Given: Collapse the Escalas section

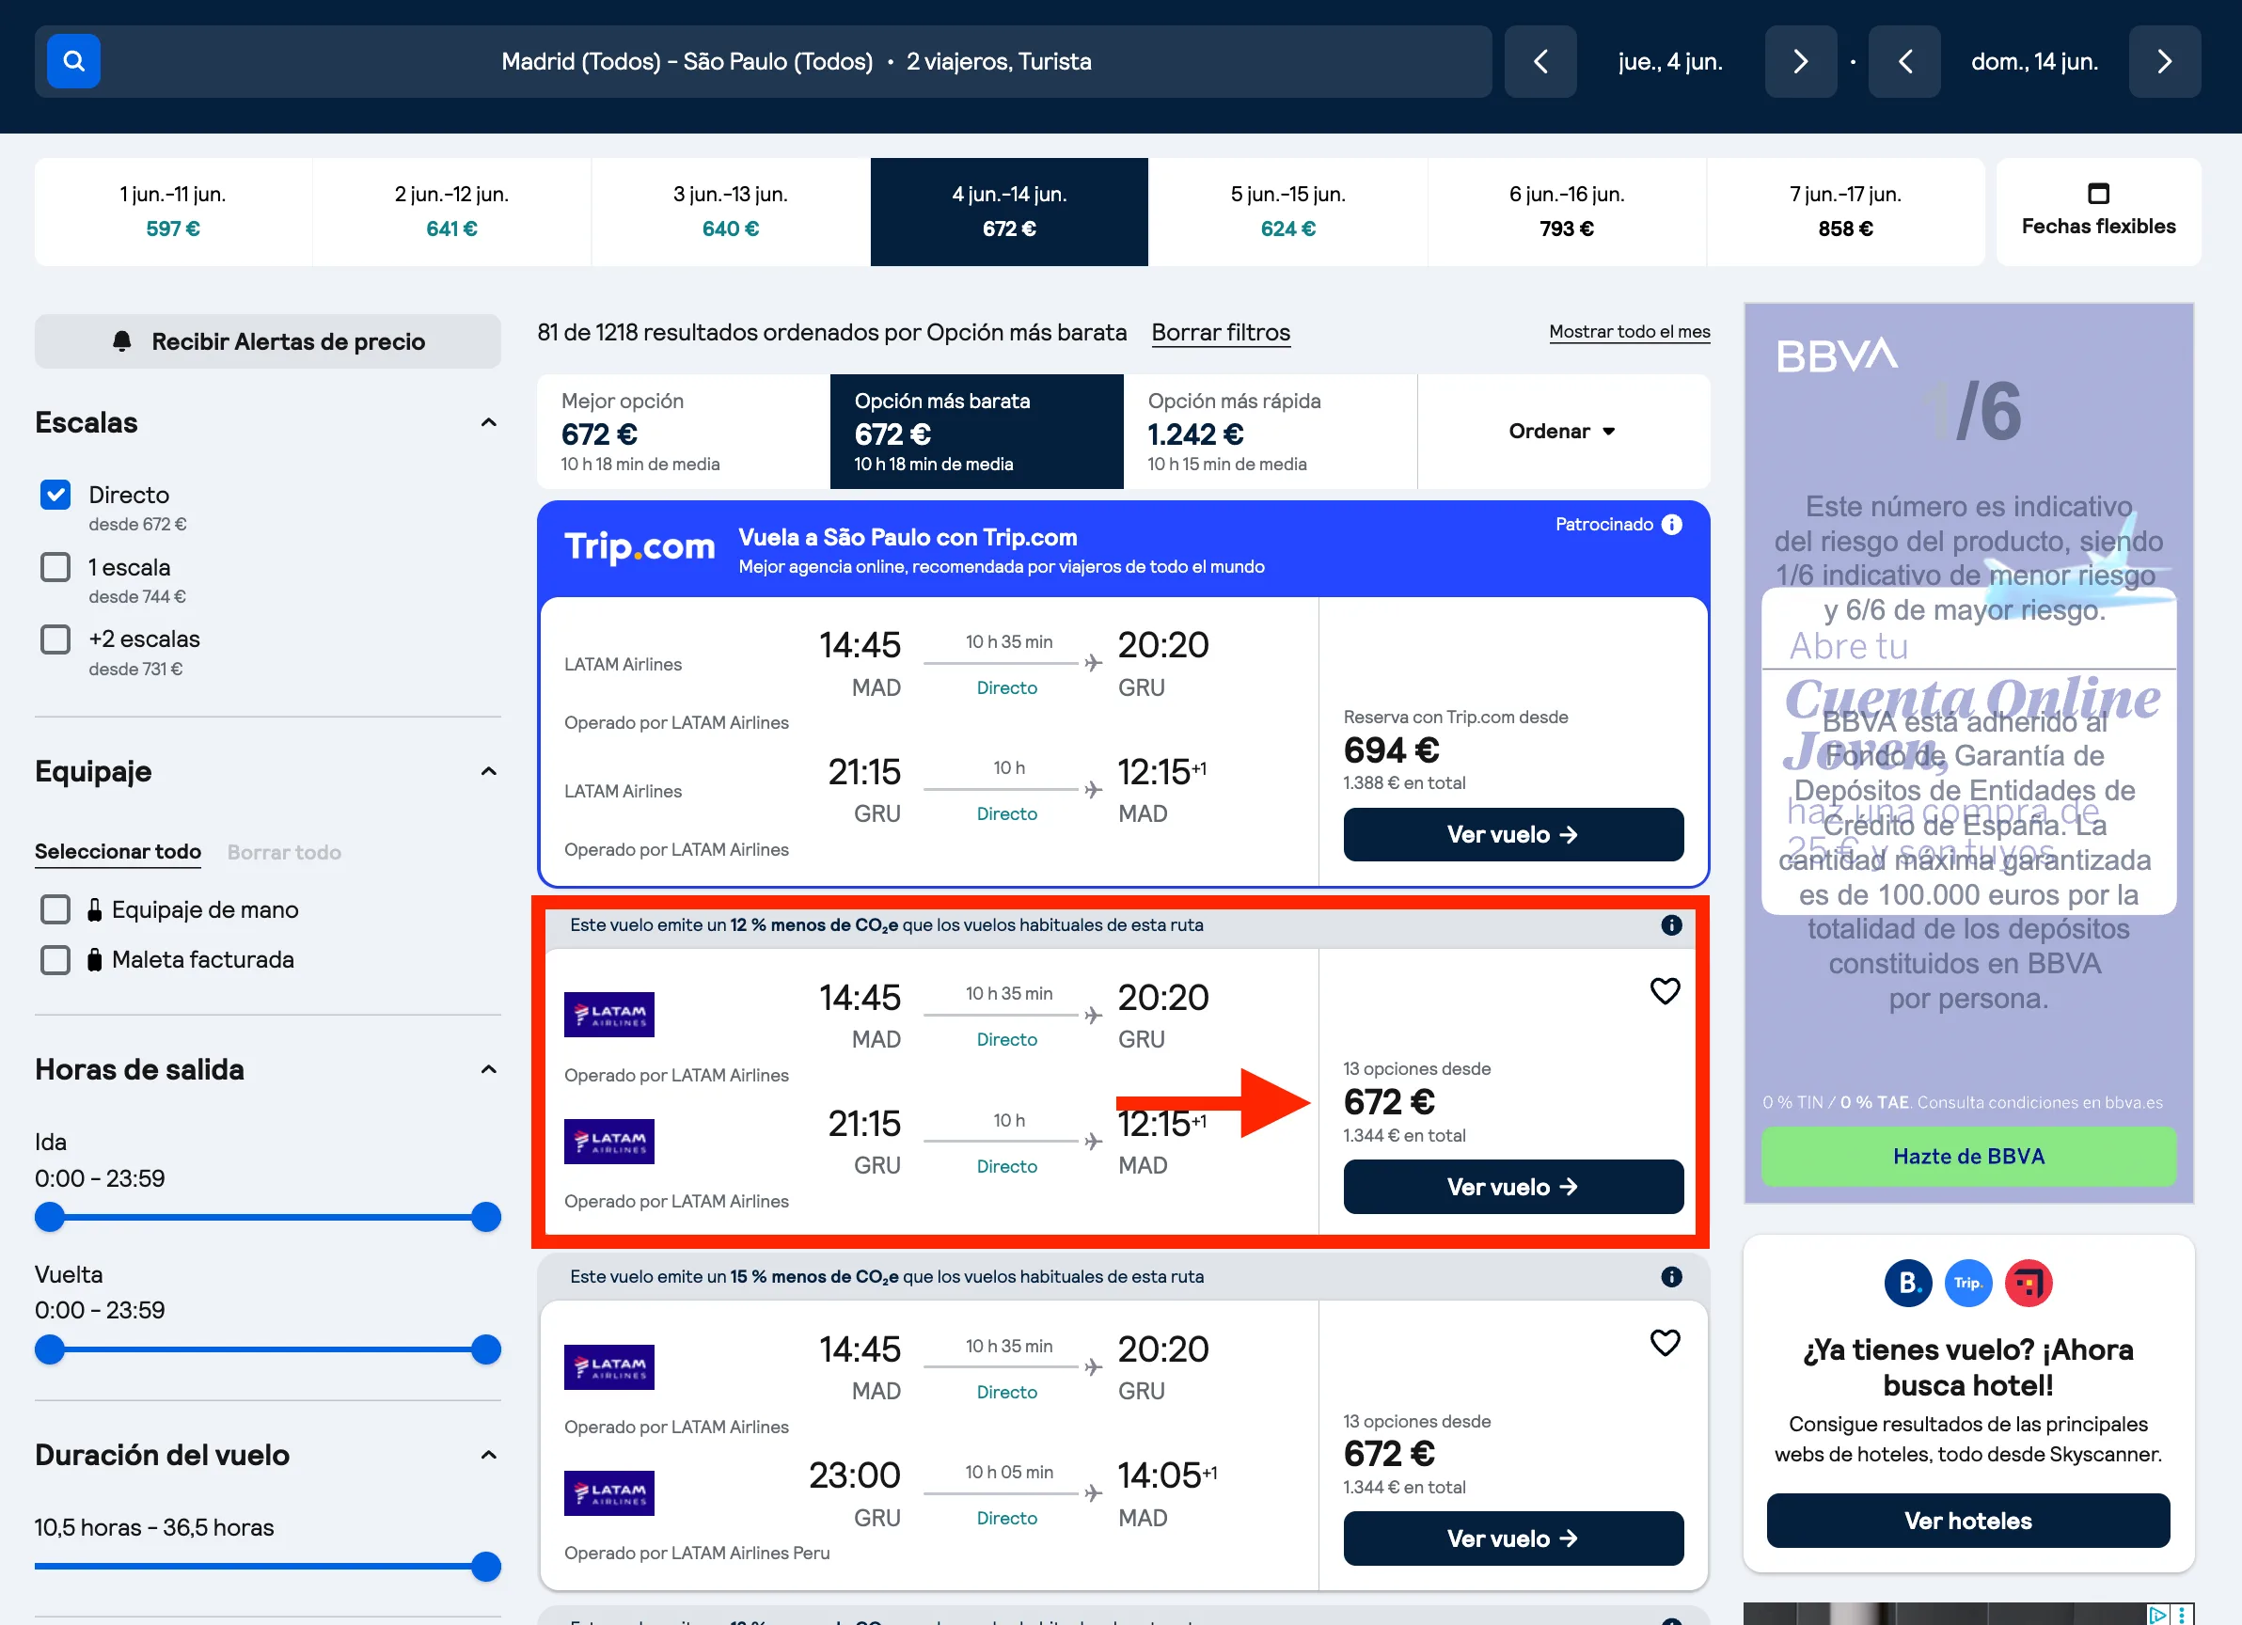Looking at the screenshot, I should pos(488,423).
